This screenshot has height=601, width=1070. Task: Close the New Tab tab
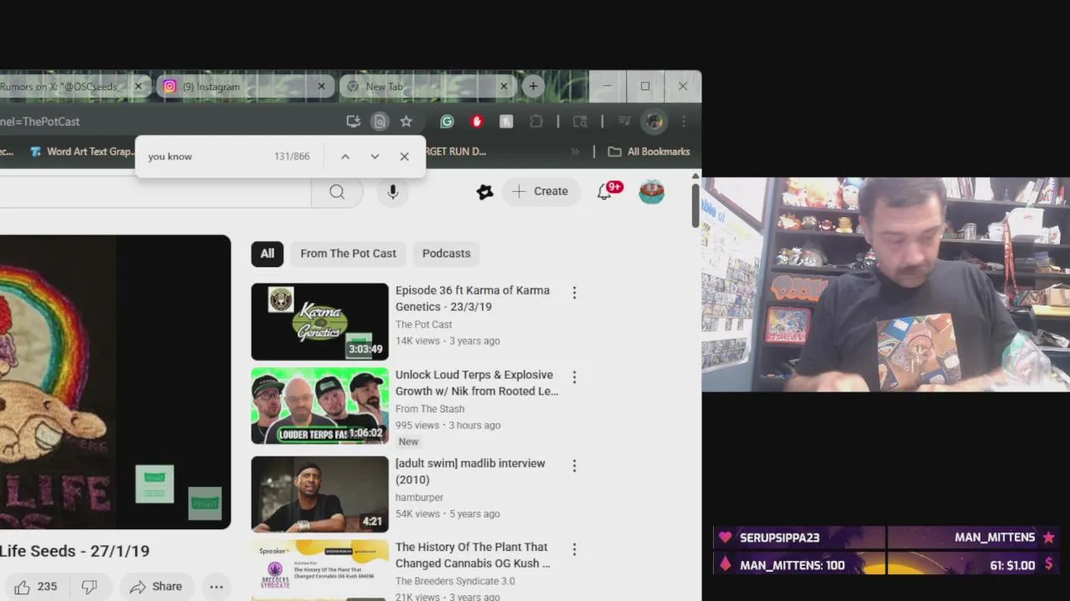point(503,87)
